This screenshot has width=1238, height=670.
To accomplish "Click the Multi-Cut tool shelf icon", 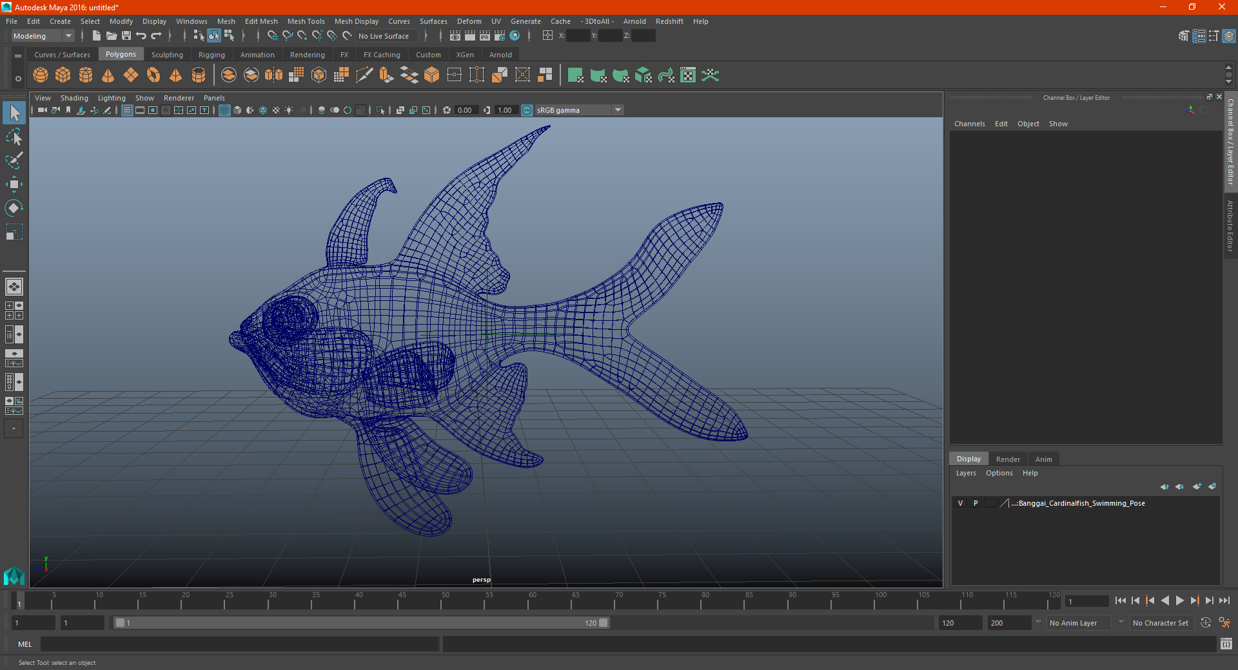I will 364,75.
